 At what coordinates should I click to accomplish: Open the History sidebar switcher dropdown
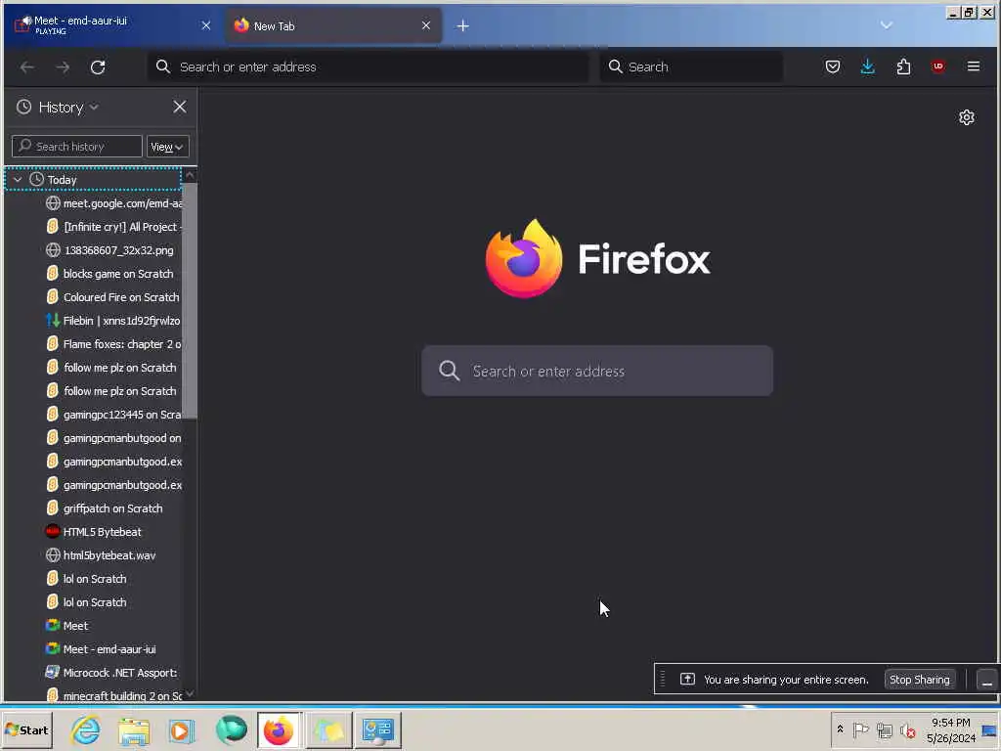tap(94, 108)
